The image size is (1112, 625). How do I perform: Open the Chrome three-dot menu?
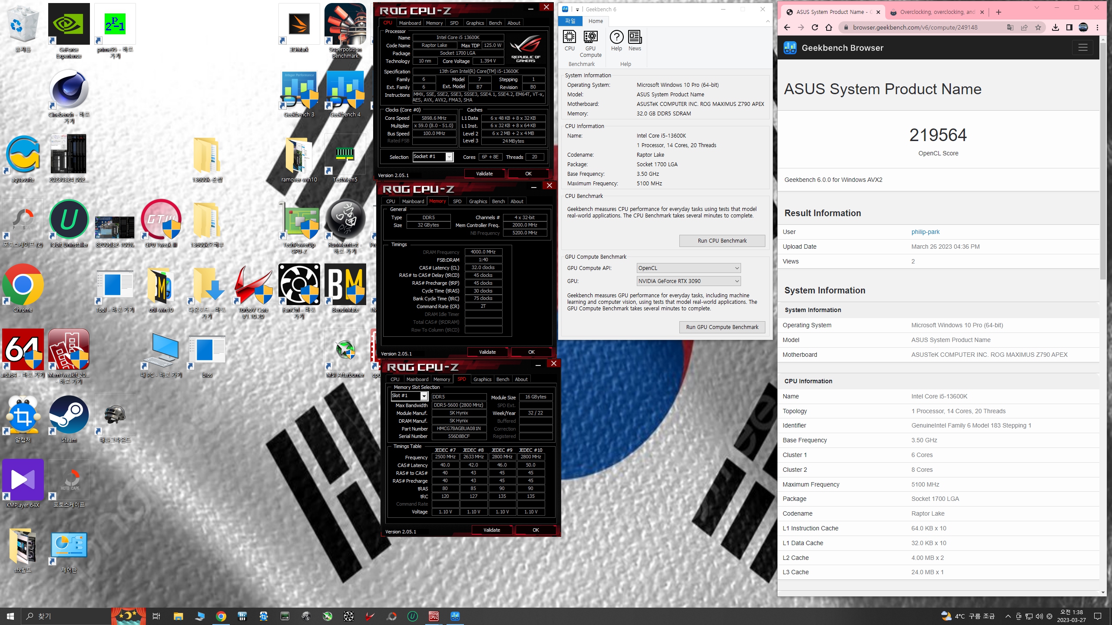[x=1097, y=27]
